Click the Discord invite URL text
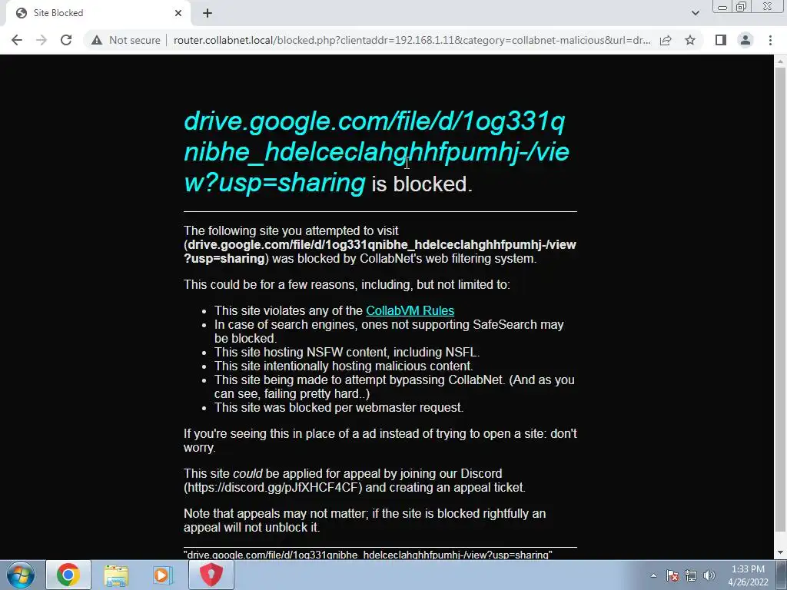 pyautogui.click(x=273, y=487)
